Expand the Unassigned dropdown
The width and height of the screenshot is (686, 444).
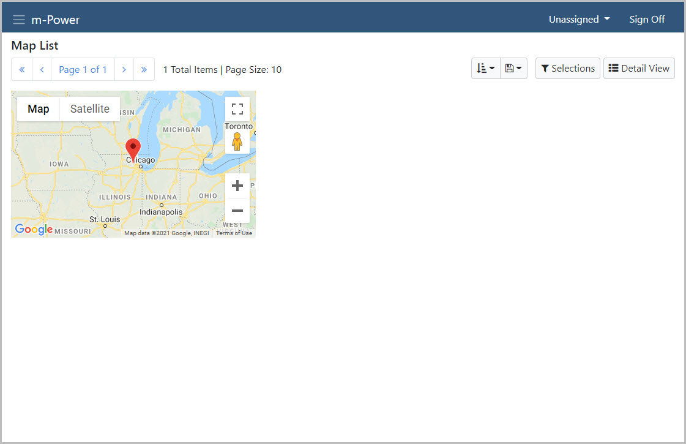click(x=580, y=19)
